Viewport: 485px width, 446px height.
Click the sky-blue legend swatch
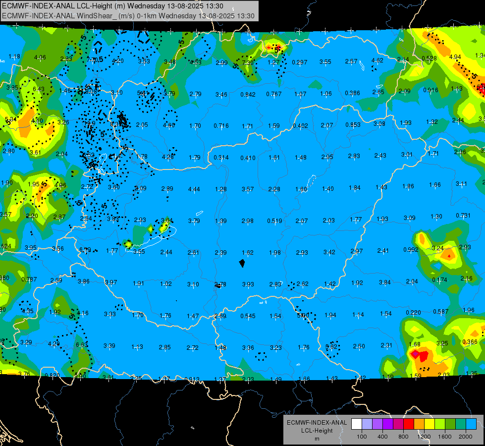point(471,424)
